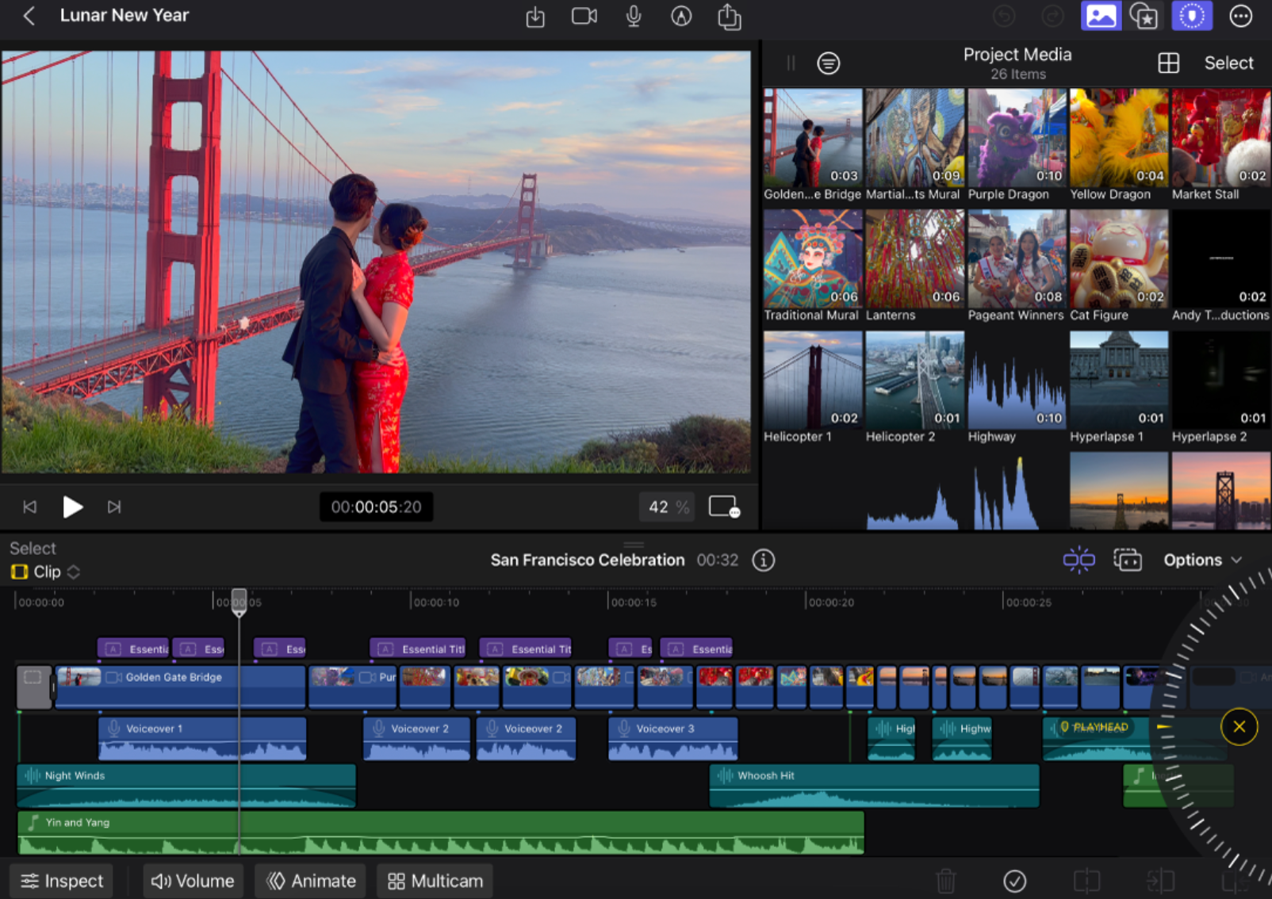Image resolution: width=1272 pixels, height=899 pixels.
Task: Switch to the effects and titles browser
Action: pyautogui.click(x=1145, y=16)
